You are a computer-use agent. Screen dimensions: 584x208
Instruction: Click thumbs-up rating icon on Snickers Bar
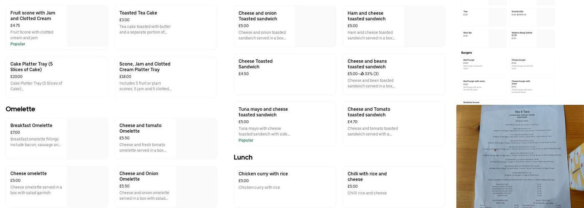pyautogui.click(x=519, y=15)
